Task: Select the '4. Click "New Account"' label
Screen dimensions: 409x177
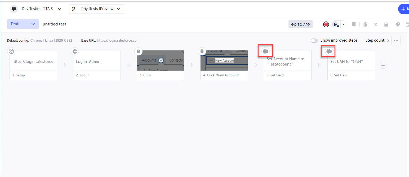Action: (221, 75)
